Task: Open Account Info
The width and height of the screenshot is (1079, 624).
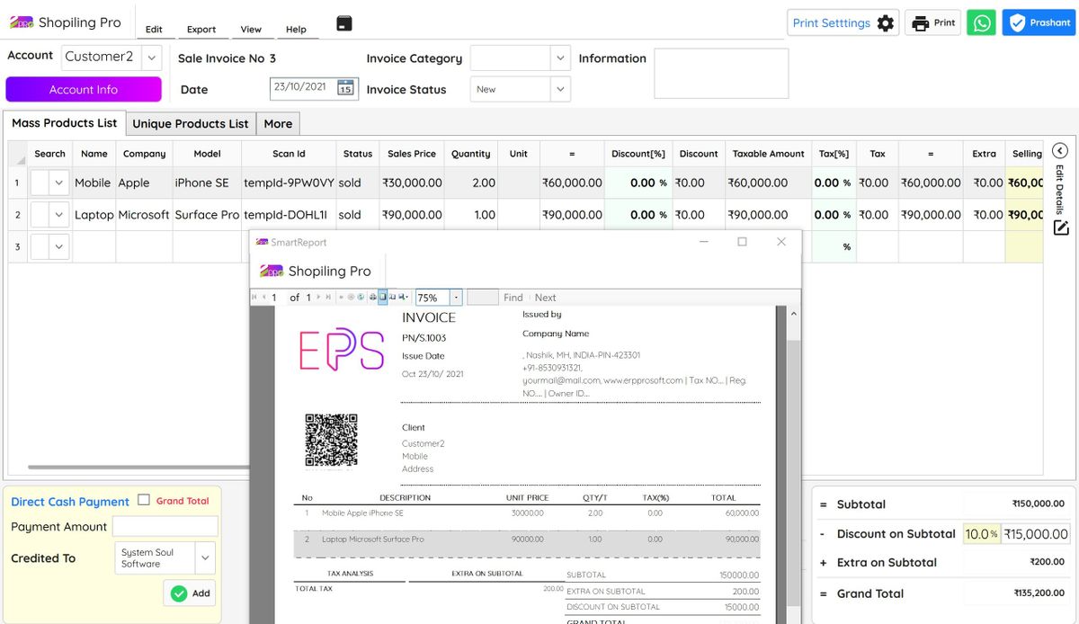Action: click(83, 89)
